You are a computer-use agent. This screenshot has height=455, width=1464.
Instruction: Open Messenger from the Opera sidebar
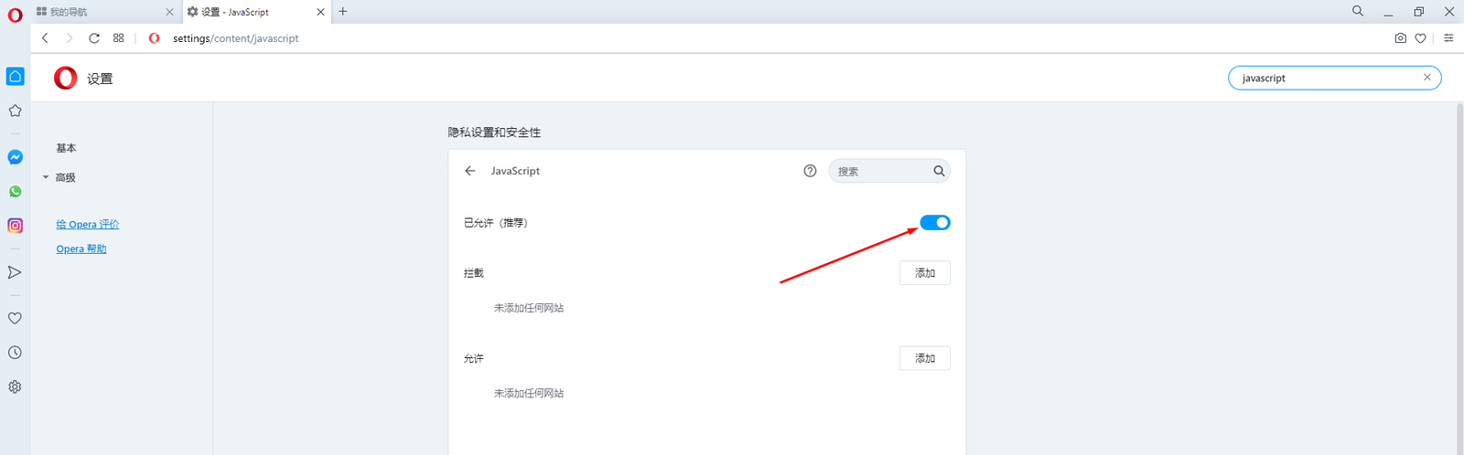[x=15, y=157]
